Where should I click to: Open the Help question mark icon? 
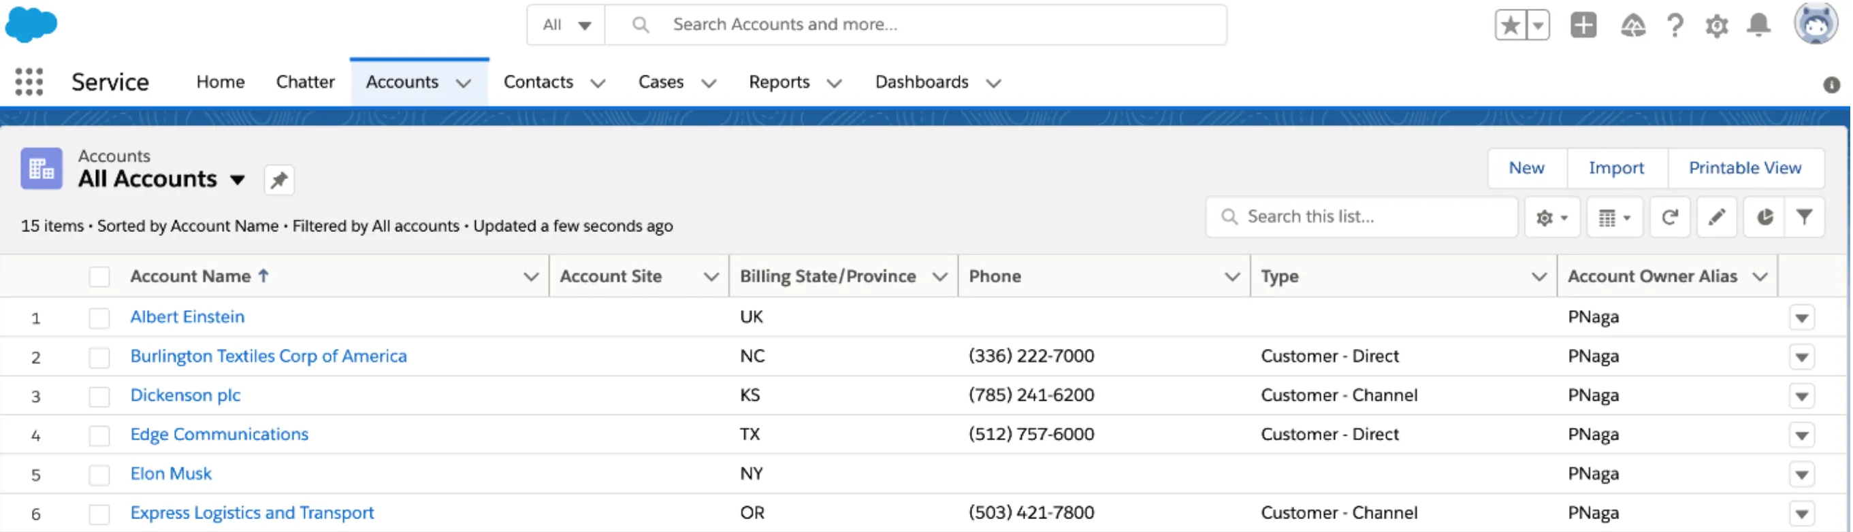1675,26
